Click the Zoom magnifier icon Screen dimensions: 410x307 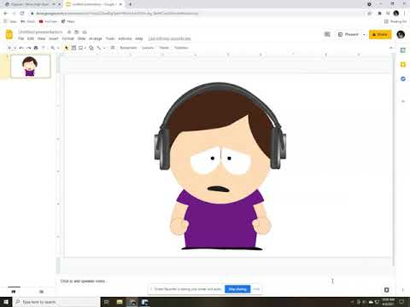pos(53,48)
